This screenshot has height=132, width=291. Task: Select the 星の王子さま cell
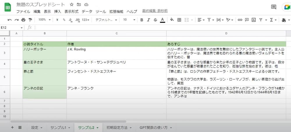pyautogui.click(x=45, y=64)
